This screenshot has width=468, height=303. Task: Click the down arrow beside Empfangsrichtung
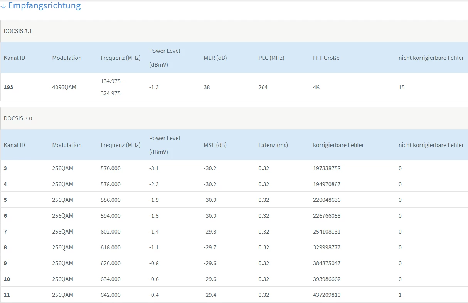tap(3, 6)
